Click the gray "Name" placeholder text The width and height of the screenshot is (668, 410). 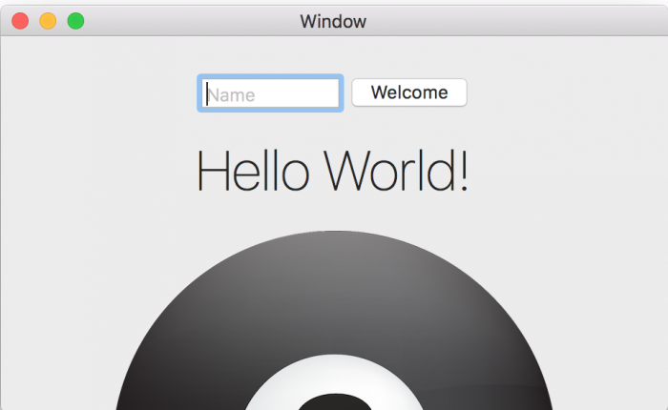(232, 94)
